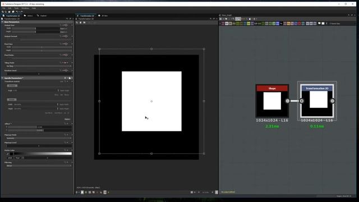The width and height of the screenshot is (359, 202).
Task: Click the Matte Color gradient slider
Action: (x=43, y=153)
